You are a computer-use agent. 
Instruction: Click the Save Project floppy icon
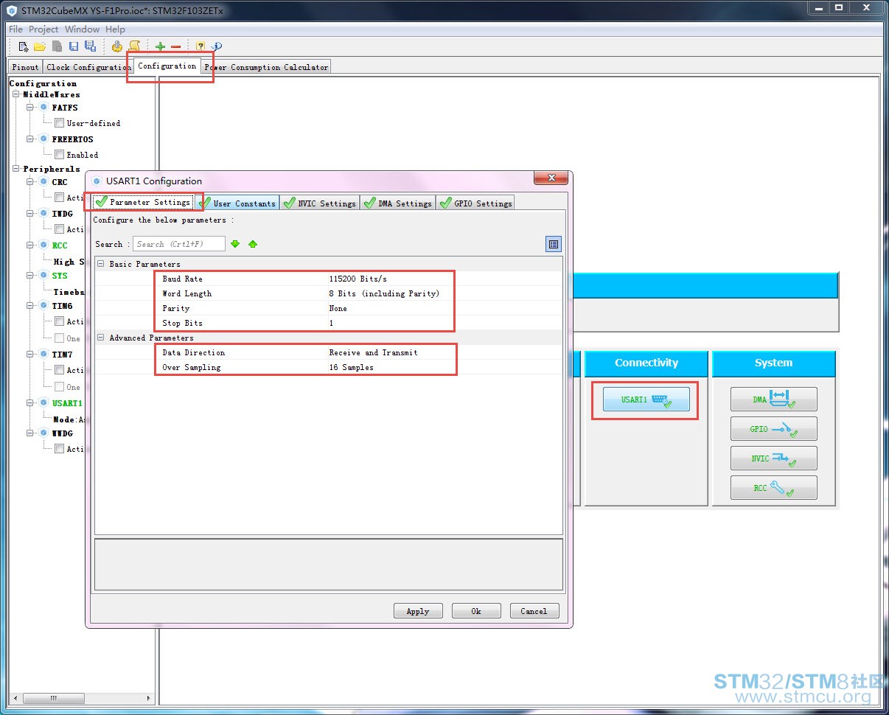pyautogui.click(x=74, y=46)
